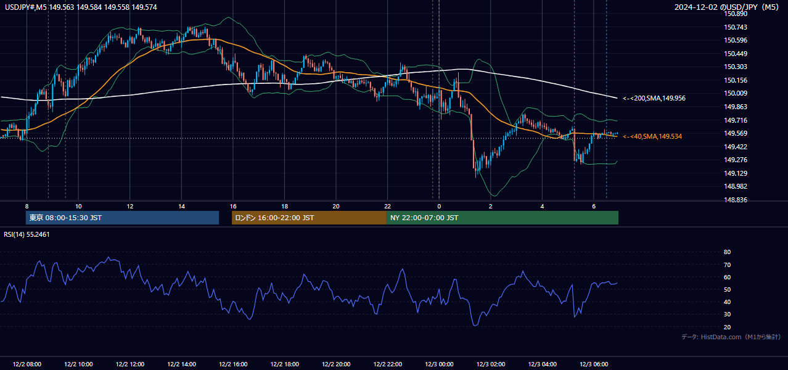Click price axis value 150.156
The image size is (788, 370).
coord(736,80)
